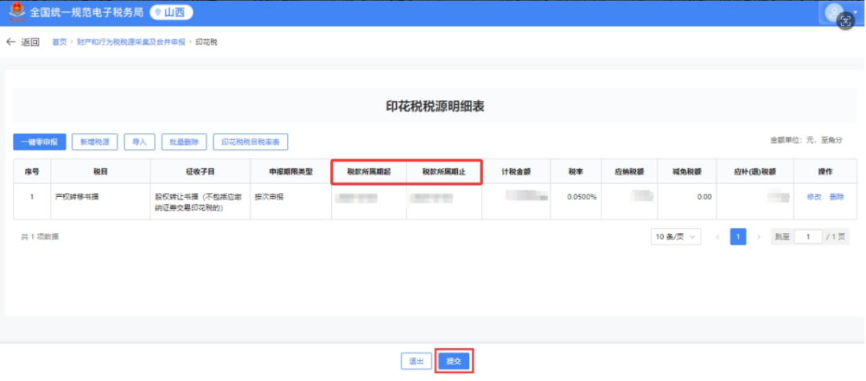Click the 操作 column header
The height and width of the screenshot is (381, 866).
[825, 171]
